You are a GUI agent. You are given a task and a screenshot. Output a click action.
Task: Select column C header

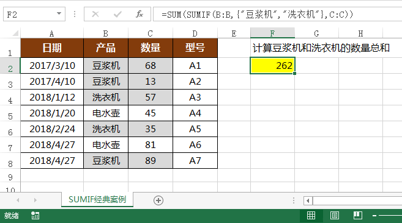[x=151, y=34]
